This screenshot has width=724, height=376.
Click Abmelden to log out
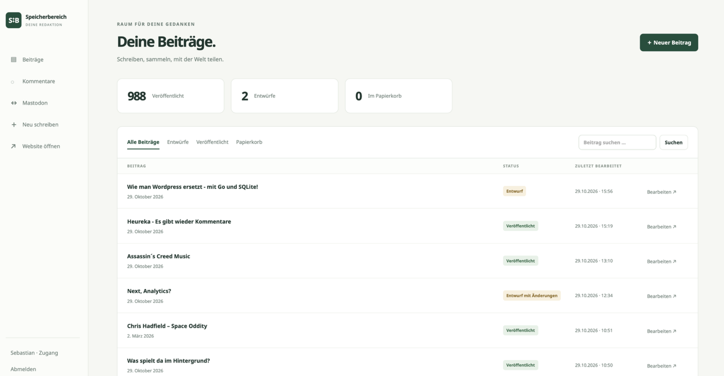pyautogui.click(x=23, y=369)
